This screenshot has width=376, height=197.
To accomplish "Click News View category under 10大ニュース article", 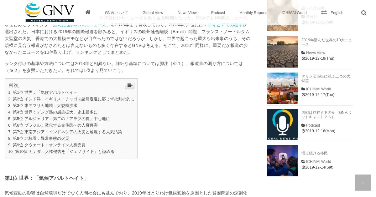I will click(x=316, y=53).
